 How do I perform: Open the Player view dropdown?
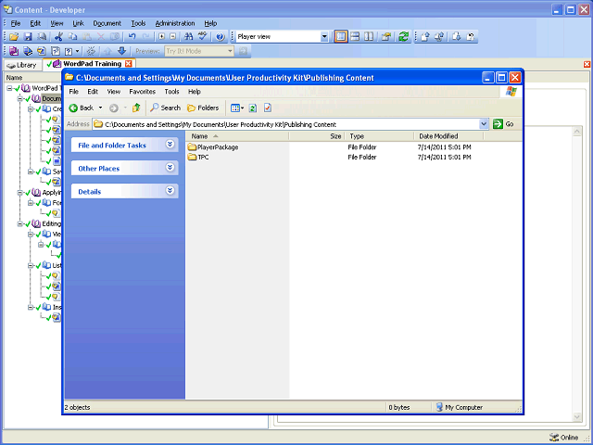(x=324, y=37)
